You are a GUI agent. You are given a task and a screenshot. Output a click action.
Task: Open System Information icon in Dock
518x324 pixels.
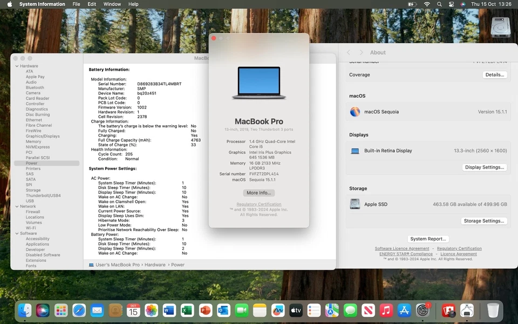coord(466,310)
